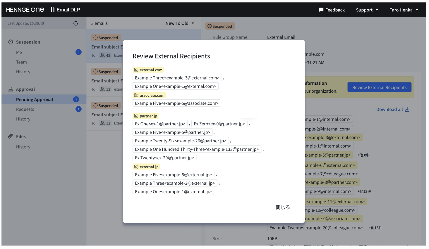Image resolution: width=429 pixels, height=249 pixels.
Task: Click +他13件 beside example-20@colleague.com
Action: tap(375, 227)
